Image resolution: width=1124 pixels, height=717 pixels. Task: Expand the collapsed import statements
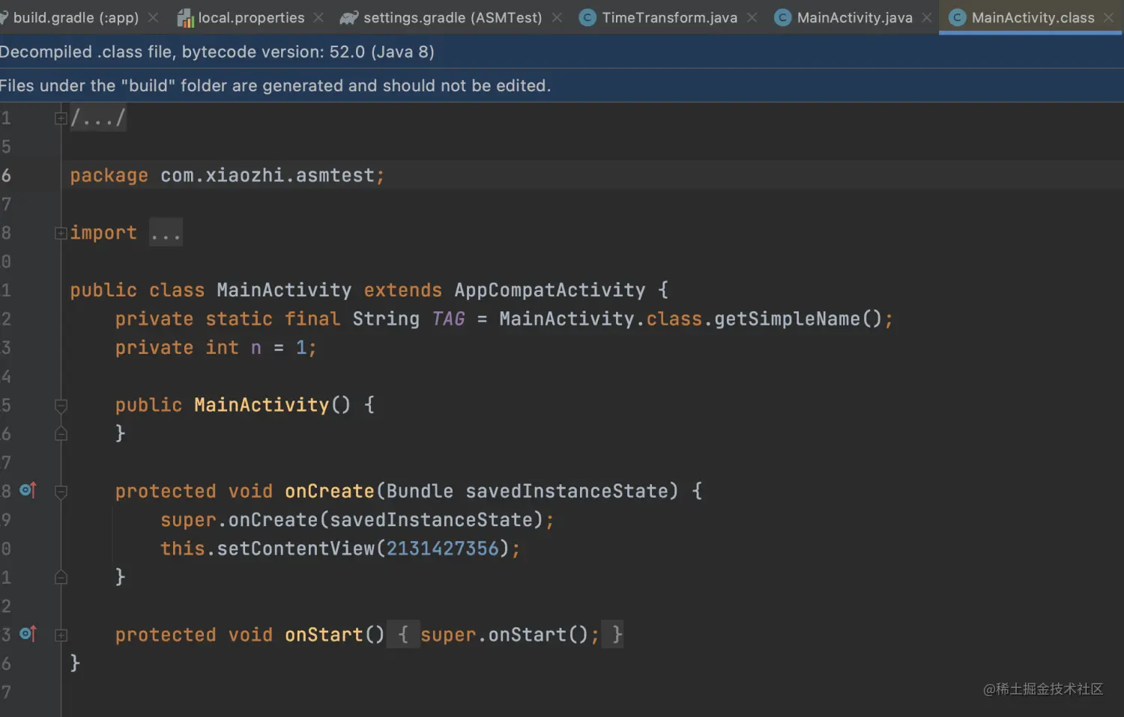pyautogui.click(x=61, y=234)
